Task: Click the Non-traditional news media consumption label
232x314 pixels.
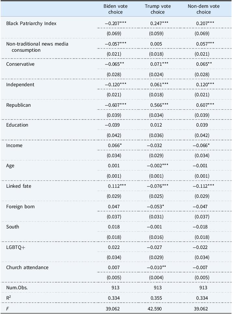Action: pyautogui.click(x=37, y=47)
